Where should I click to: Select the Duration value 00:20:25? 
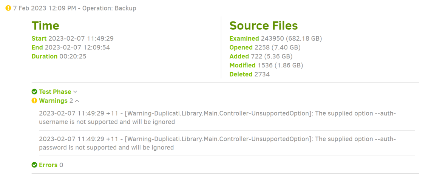(x=75, y=56)
